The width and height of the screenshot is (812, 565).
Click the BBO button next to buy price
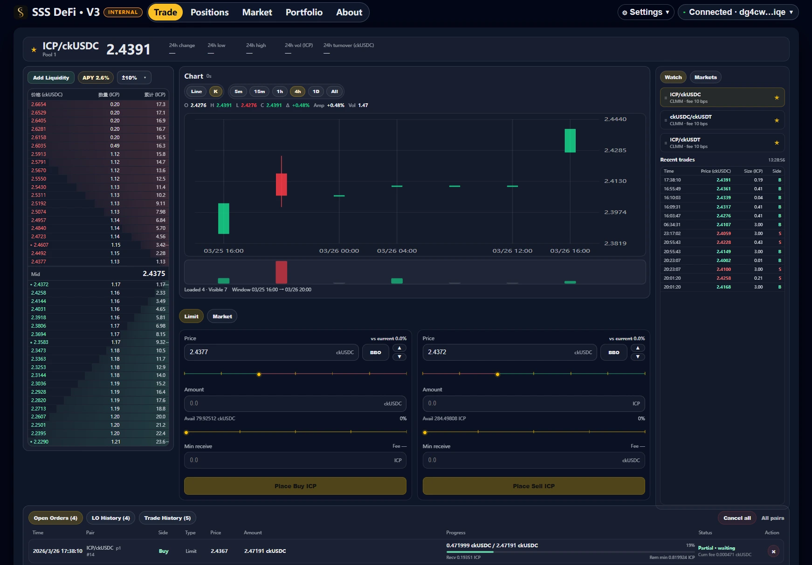375,352
